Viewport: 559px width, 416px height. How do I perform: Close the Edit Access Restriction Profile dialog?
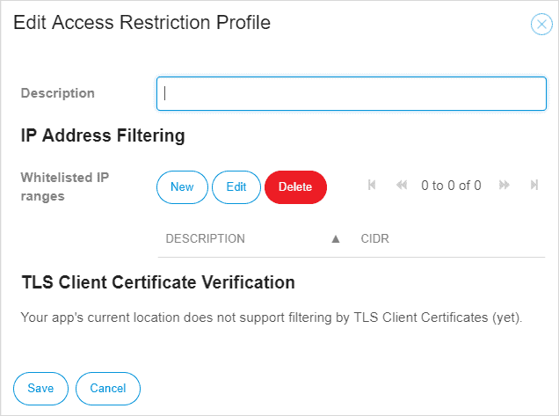pyautogui.click(x=541, y=25)
